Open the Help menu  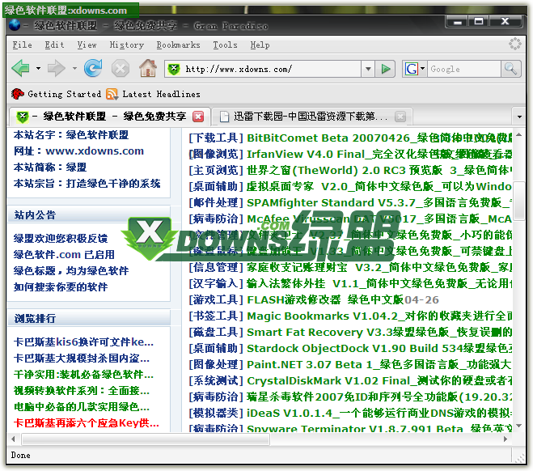click(260, 45)
